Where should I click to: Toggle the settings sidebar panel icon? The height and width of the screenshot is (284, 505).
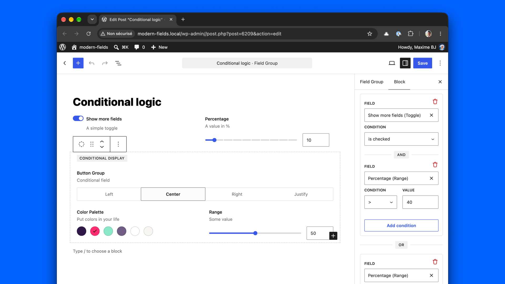pos(405,63)
